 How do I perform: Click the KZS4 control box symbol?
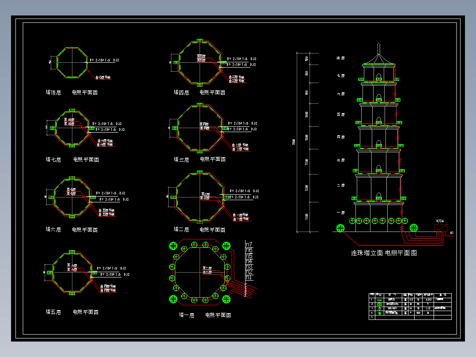tap(441, 228)
